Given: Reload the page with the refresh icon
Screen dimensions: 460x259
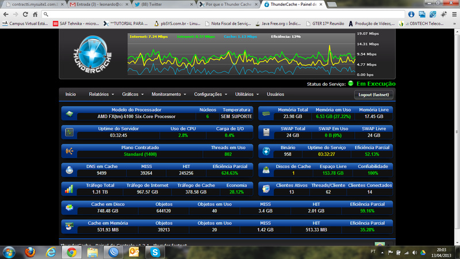Looking at the screenshot, I should pyautogui.click(x=25, y=14).
